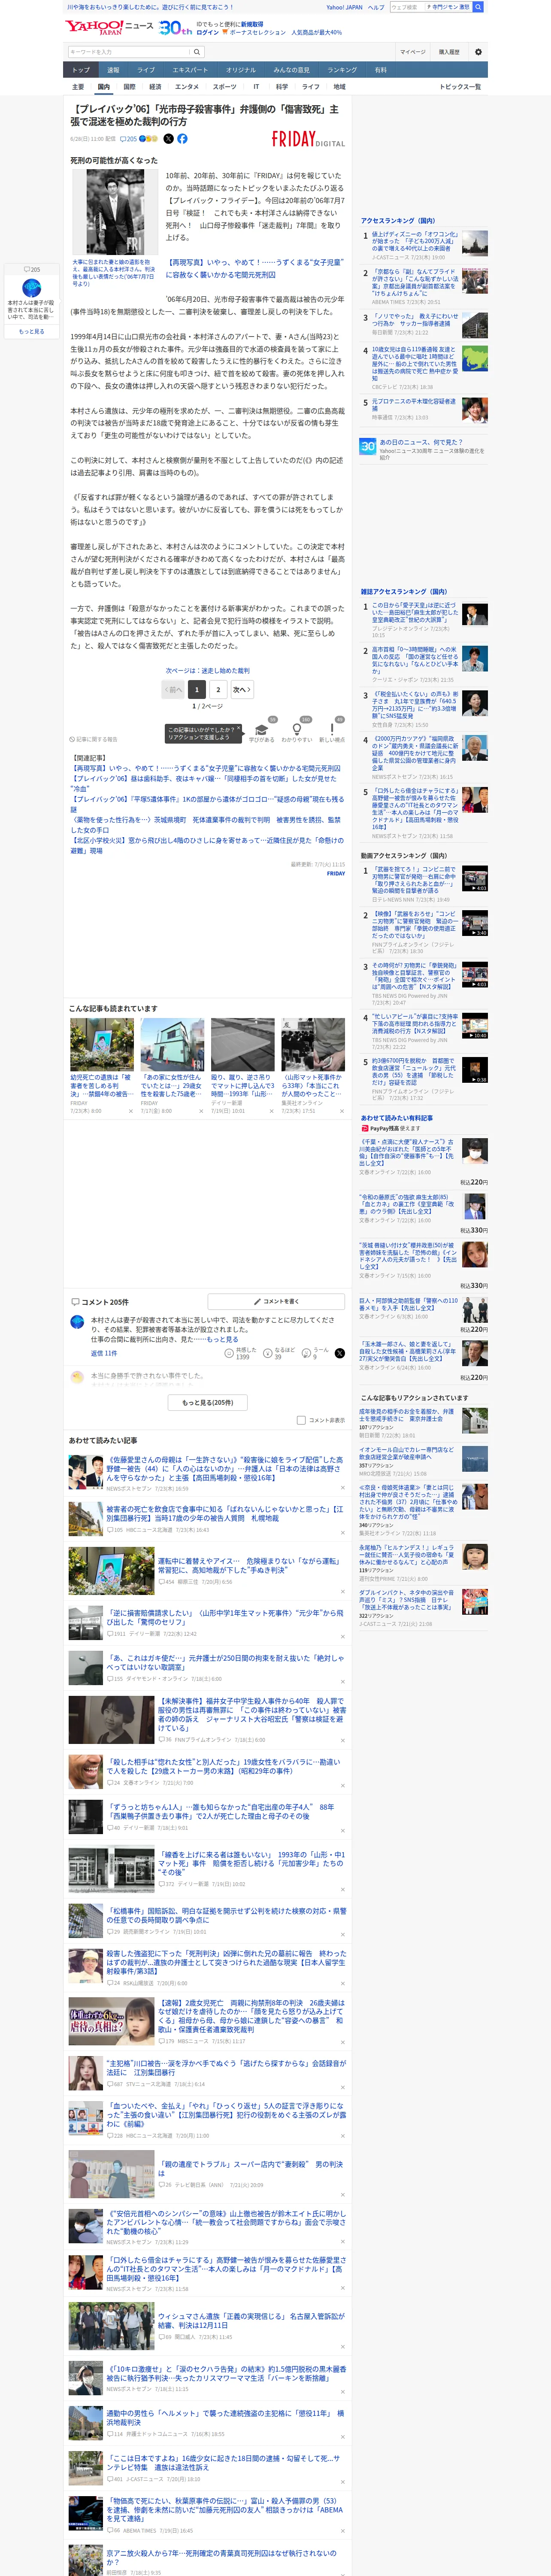Share the top comment via its X icon
The width and height of the screenshot is (551, 2576).
click(x=340, y=1353)
